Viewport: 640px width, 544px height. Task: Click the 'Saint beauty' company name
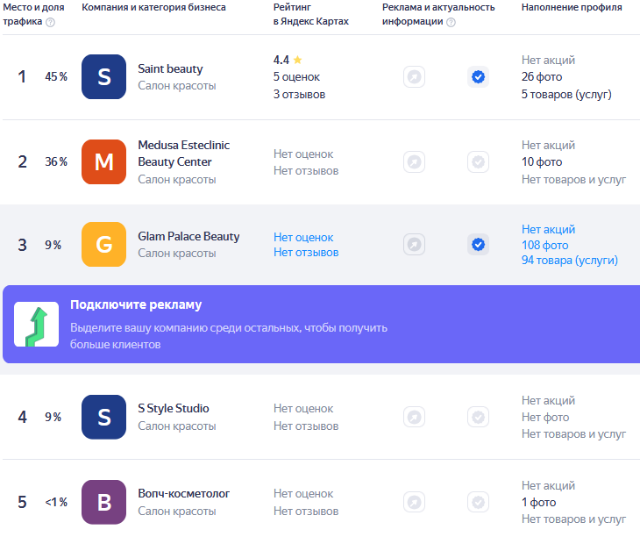(170, 68)
